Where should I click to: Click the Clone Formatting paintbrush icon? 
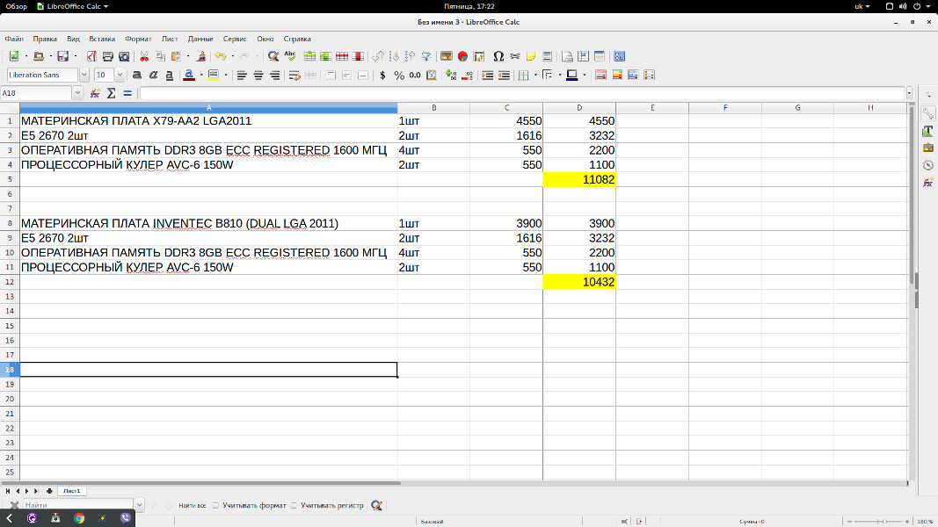tap(201, 56)
